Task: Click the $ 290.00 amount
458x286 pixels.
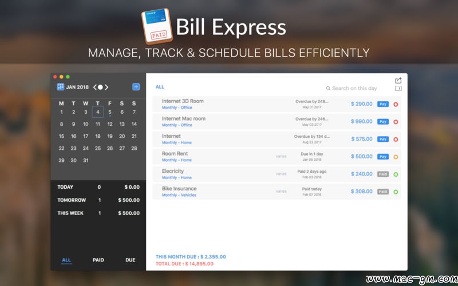Action: tap(362, 104)
